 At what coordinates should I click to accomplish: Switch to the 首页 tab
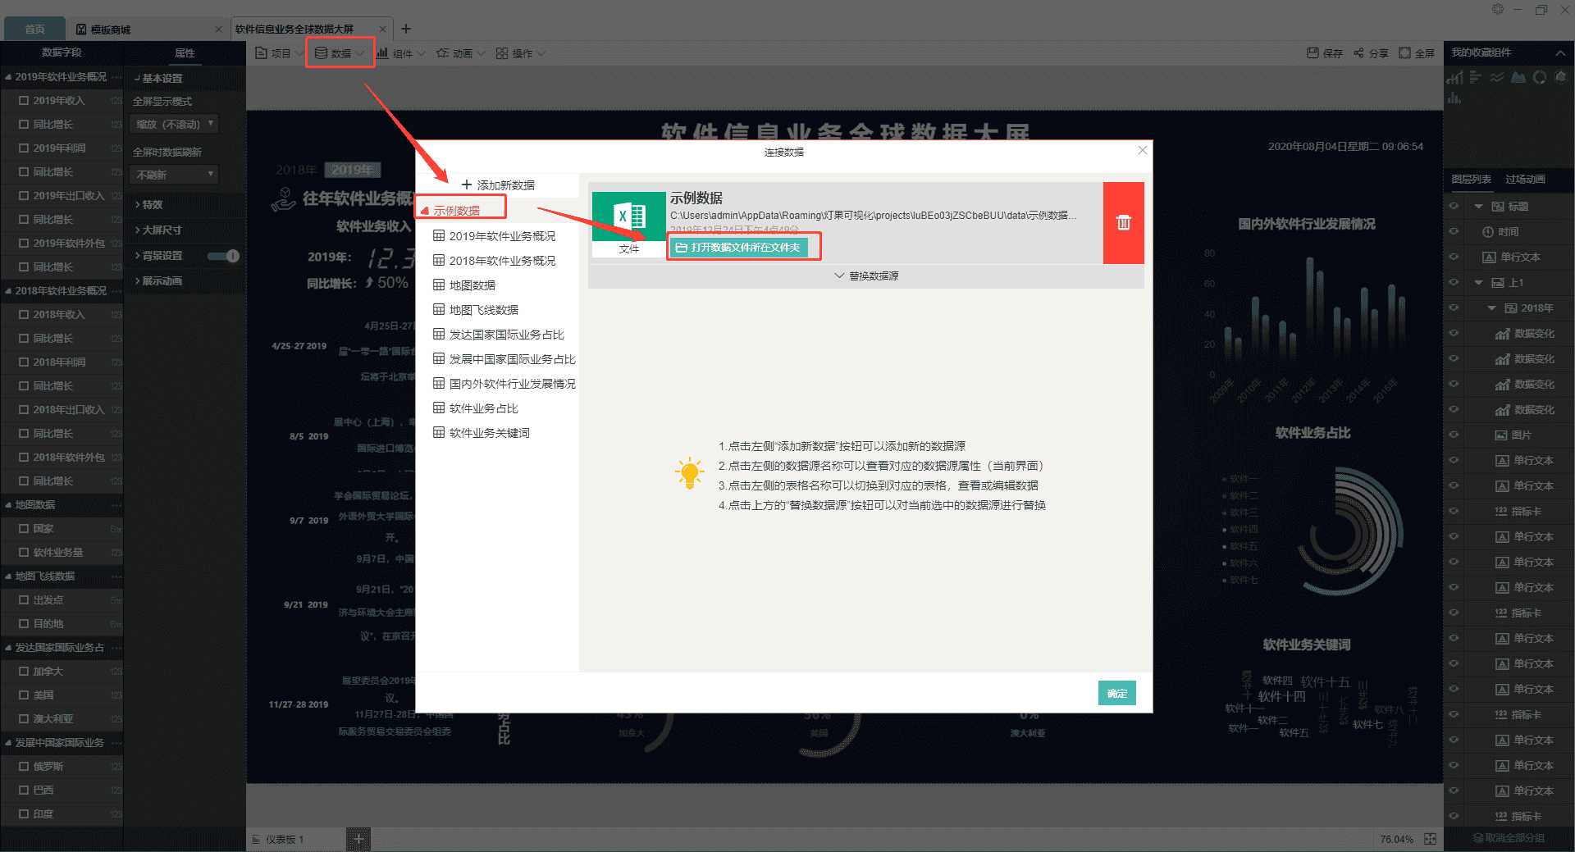pyautogui.click(x=34, y=29)
